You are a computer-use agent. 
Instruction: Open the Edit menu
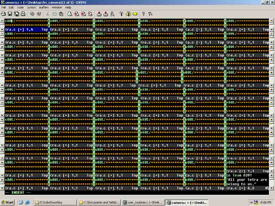[11, 7]
